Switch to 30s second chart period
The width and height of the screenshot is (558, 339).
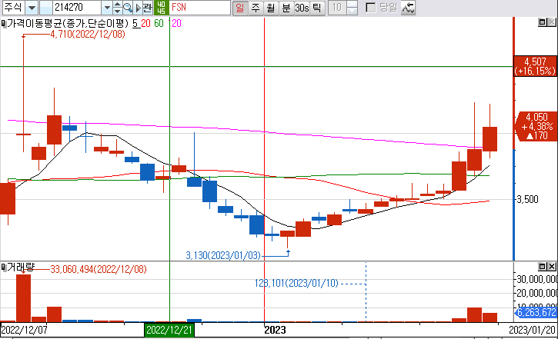(302, 8)
